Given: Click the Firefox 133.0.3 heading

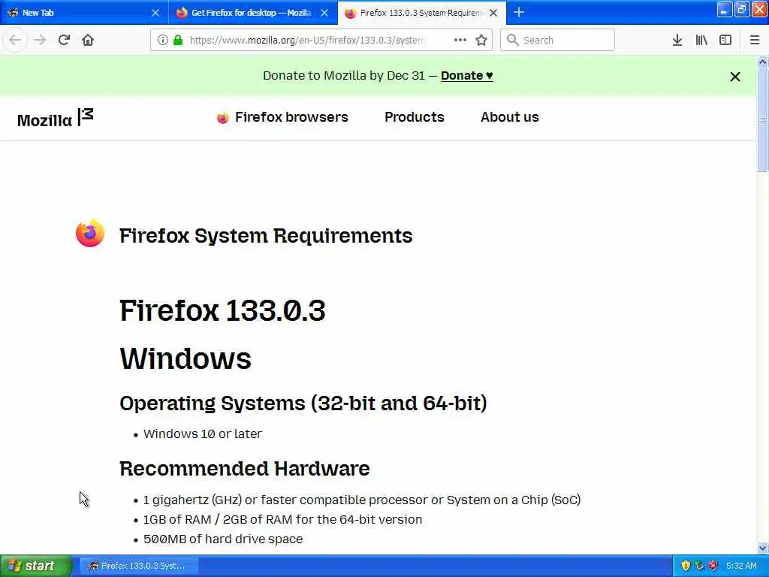Looking at the screenshot, I should [222, 310].
